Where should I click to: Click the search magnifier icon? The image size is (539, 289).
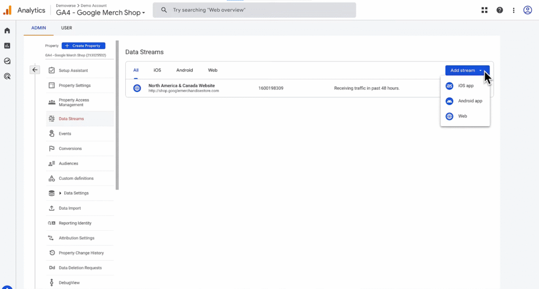pos(164,10)
